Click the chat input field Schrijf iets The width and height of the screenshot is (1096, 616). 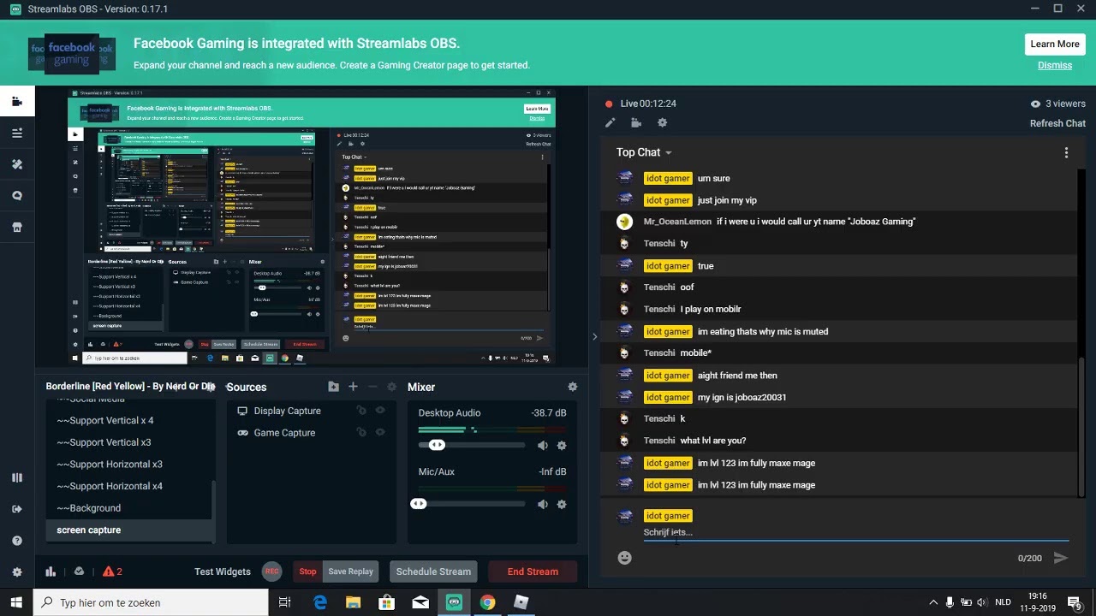(856, 532)
